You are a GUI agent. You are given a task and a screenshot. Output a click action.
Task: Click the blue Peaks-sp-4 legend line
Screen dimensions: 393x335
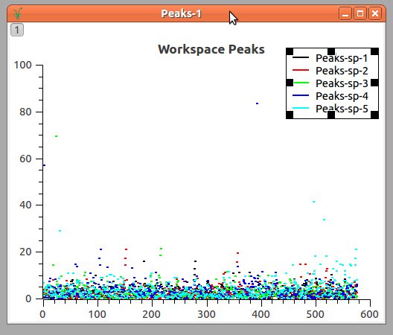point(301,95)
